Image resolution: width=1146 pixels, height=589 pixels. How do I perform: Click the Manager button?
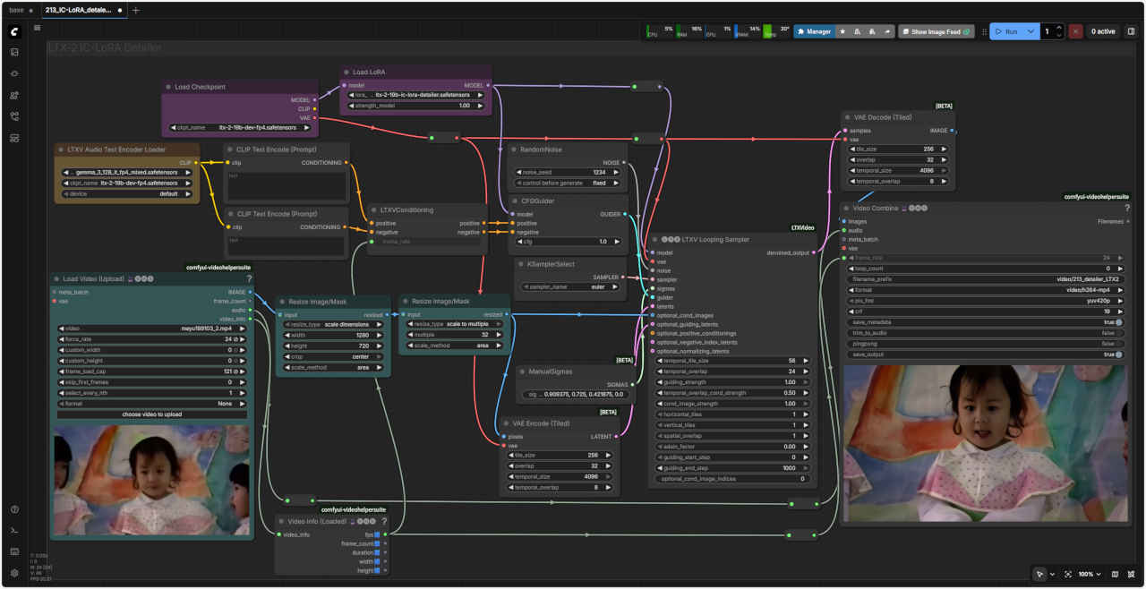pyautogui.click(x=814, y=31)
